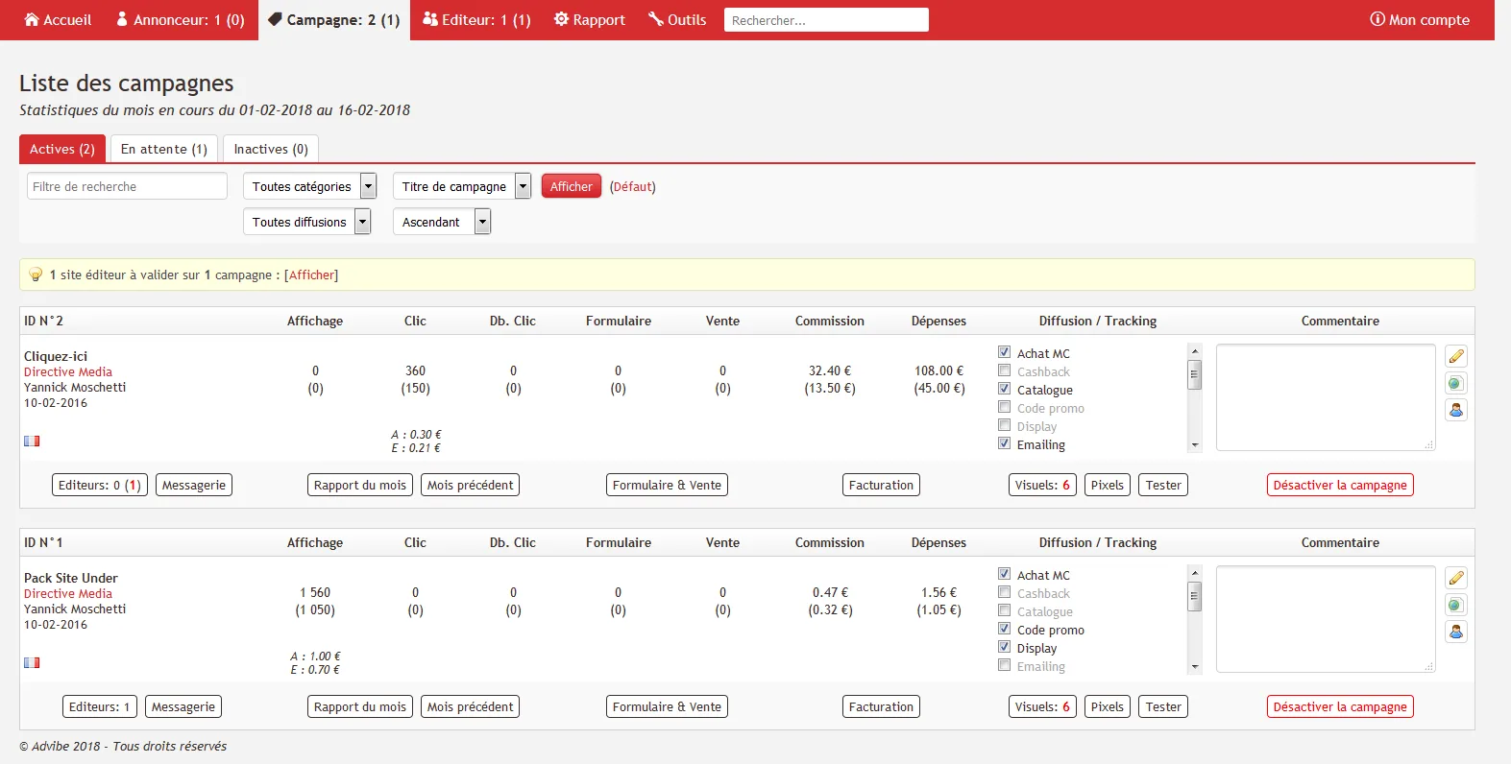The height and width of the screenshot is (764, 1511).
Task: Toggle Code promo checkbox for Pack Site Under
Action: click(x=1004, y=629)
